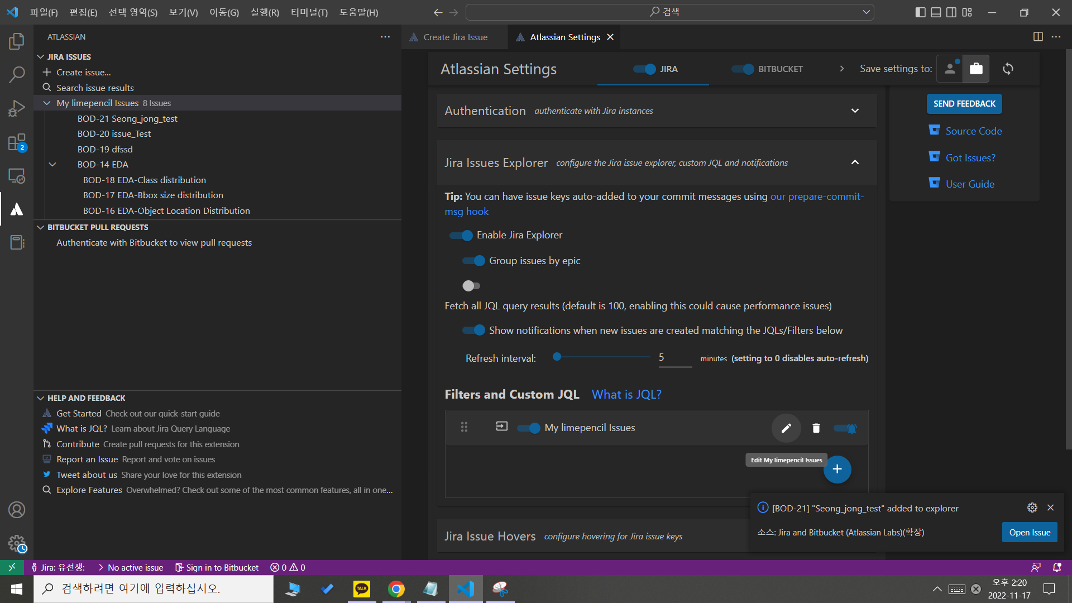Click the refresh icon beside Save settings
The height and width of the screenshot is (603, 1072).
tap(1008, 69)
